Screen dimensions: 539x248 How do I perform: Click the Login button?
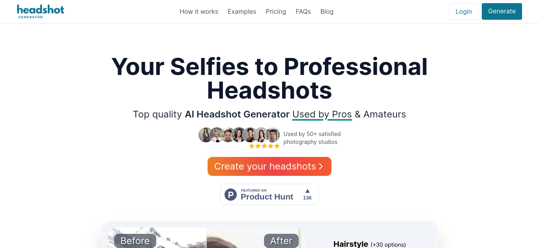pyautogui.click(x=464, y=11)
